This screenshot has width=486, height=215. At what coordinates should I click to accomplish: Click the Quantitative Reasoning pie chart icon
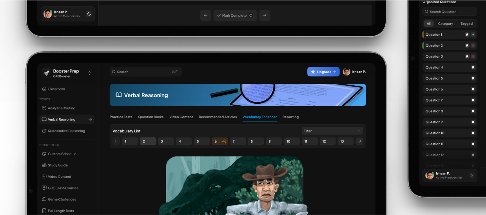[x=44, y=131]
